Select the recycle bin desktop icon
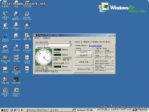The width and height of the screenshot is (149, 112). pyautogui.click(x=5, y=26)
